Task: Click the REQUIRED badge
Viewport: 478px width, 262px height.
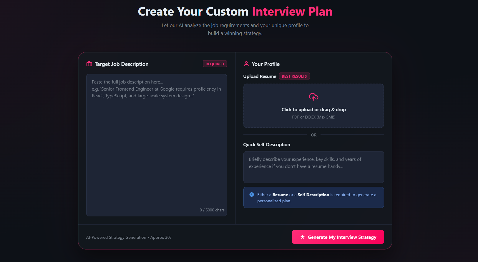Action: pos(215,64)
